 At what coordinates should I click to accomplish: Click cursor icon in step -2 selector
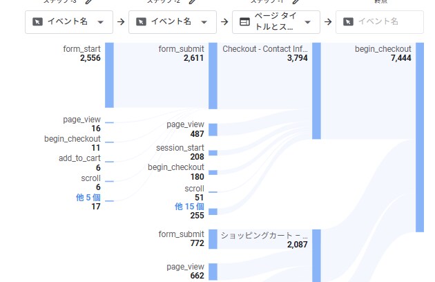tap(141, 21)
